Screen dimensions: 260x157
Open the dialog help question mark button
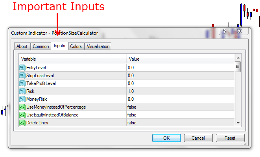point(225,31)
